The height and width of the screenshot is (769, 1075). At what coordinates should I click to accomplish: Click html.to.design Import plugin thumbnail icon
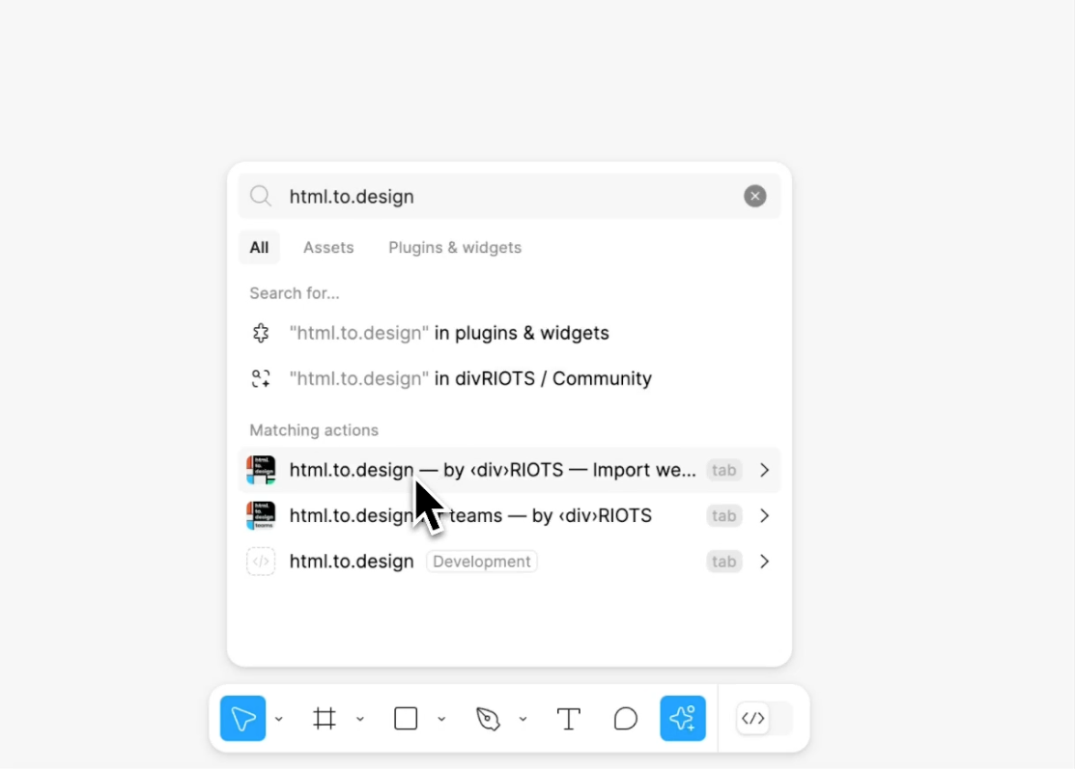[261, 470]
